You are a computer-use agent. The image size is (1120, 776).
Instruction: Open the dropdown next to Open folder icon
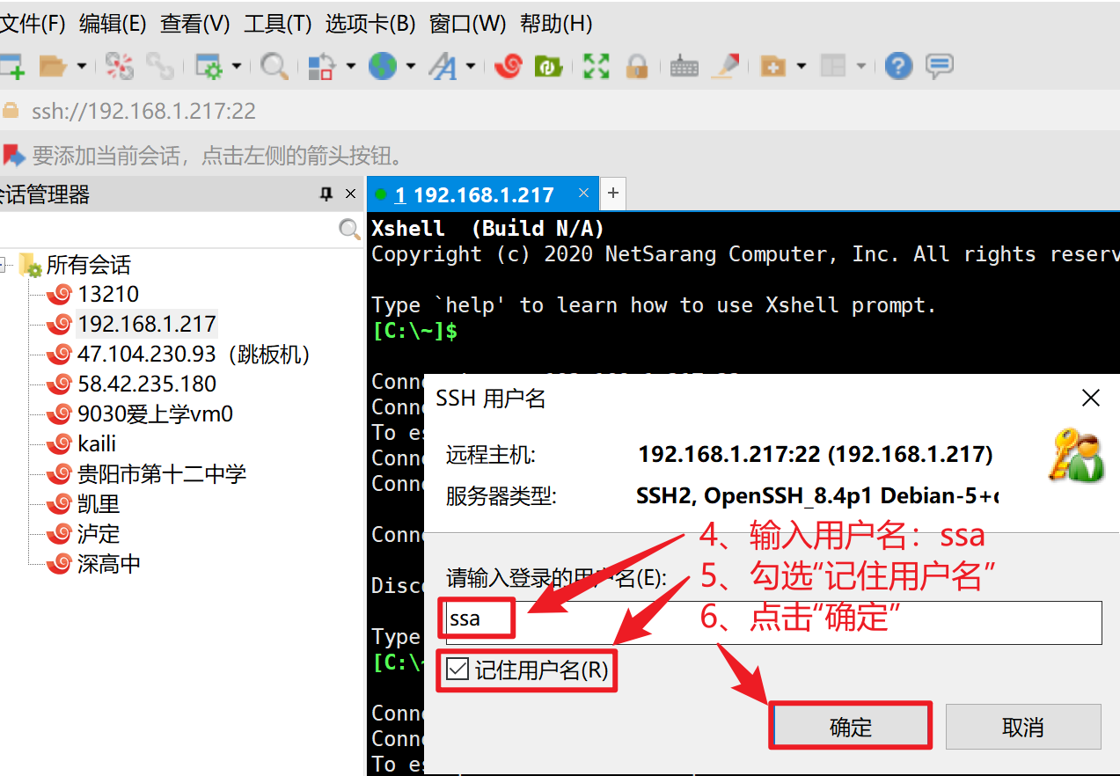82,66
